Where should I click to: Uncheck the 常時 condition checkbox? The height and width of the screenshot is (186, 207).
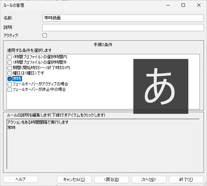click(10, 79)
